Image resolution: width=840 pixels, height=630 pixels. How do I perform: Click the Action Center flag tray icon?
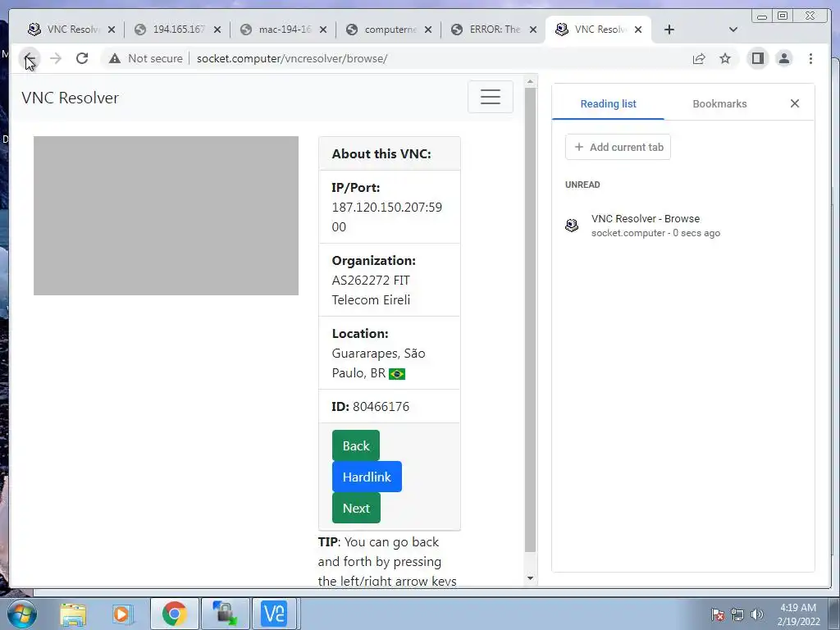718,614
